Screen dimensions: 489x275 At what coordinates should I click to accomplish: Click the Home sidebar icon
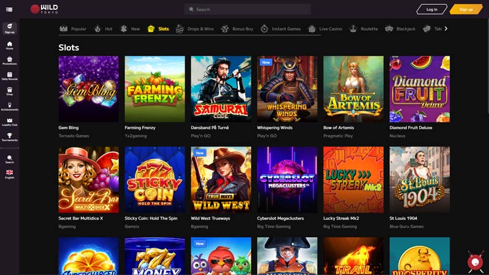tap(9, 45)
